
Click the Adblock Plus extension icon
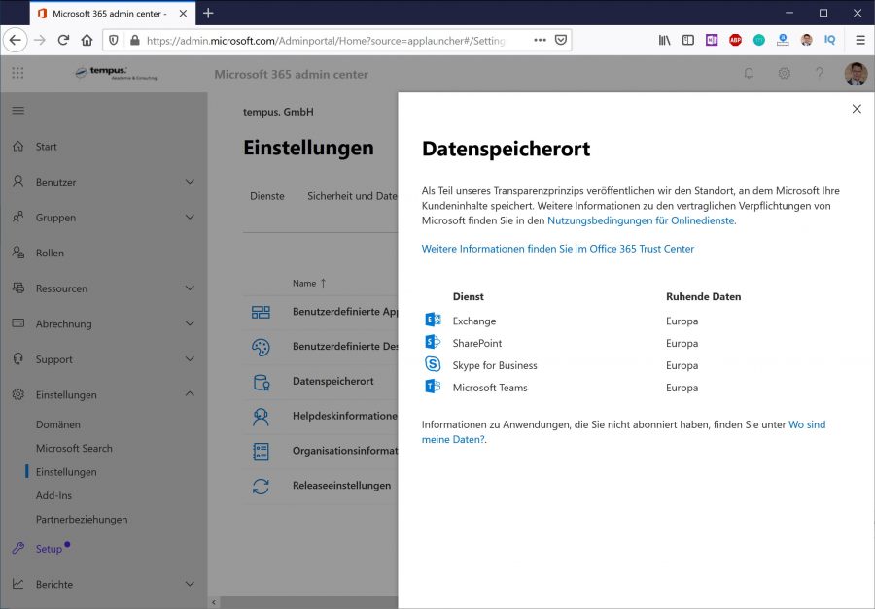point(736,40)
